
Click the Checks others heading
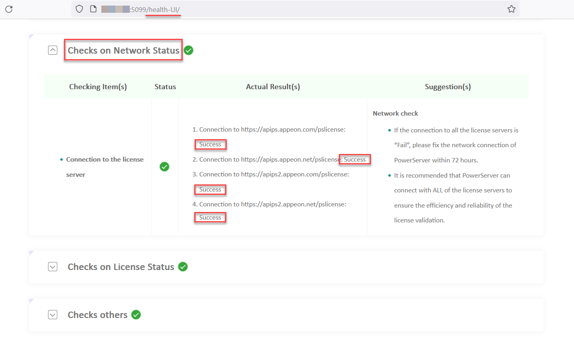click(97, 315)
